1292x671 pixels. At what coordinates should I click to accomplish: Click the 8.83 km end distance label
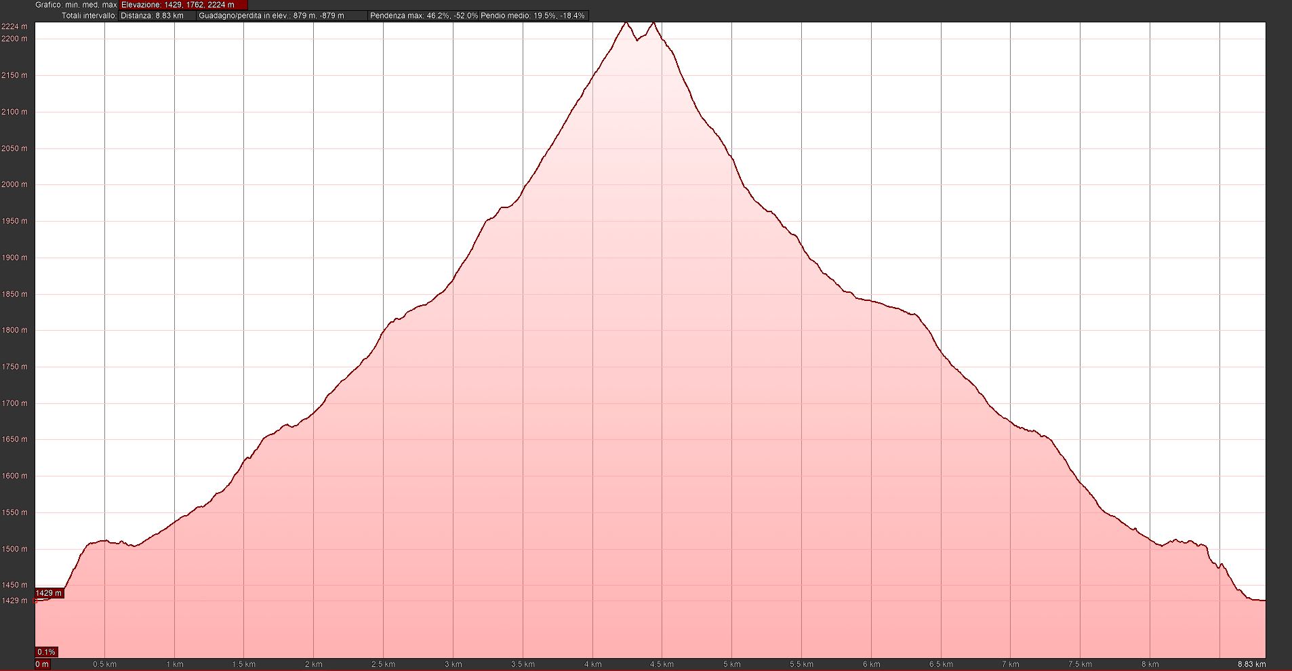[1251, 664]
